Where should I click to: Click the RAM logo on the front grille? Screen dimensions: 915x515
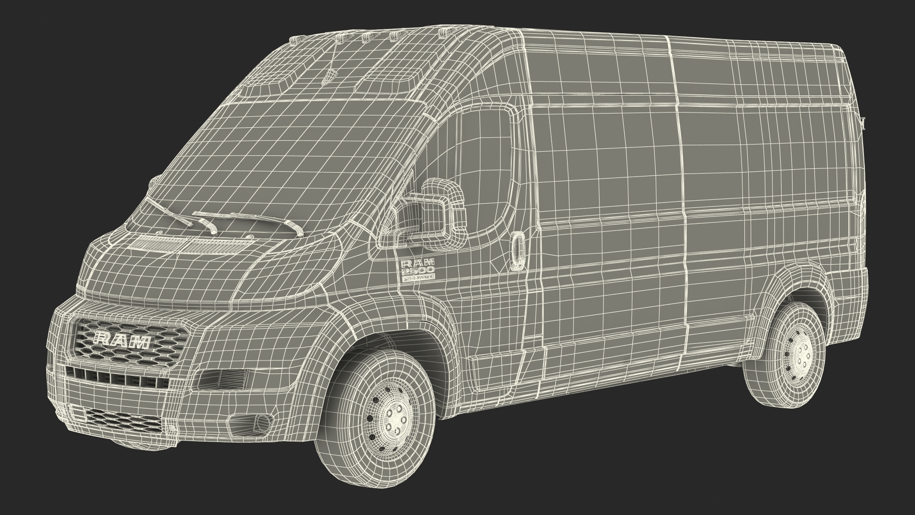[x=122, y=340]
